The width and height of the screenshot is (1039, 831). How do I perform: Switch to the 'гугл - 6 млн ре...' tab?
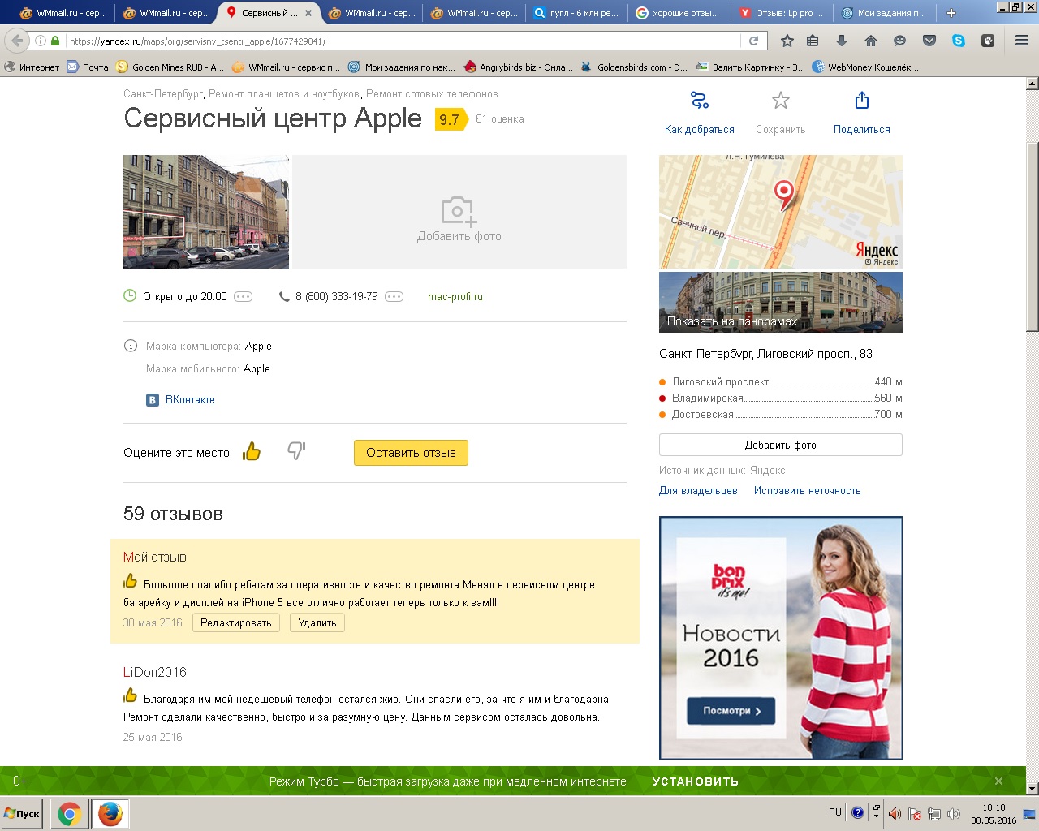[x=576, y=13]
